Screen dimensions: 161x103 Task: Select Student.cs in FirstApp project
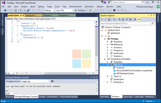pos(118,56)
